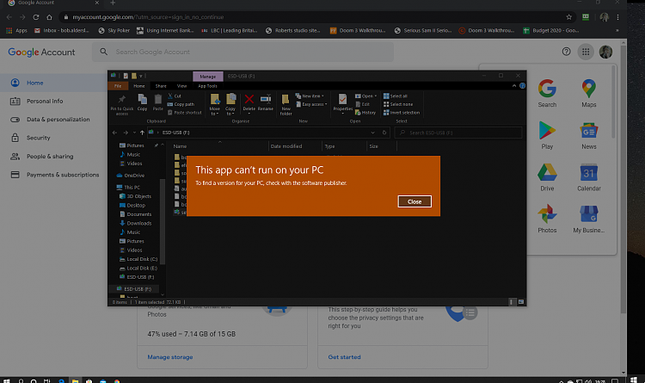Click the Manage contextual tab in Explorer
Image resolution: width=645 pixels, height=383 pixels.
point(208,77)
